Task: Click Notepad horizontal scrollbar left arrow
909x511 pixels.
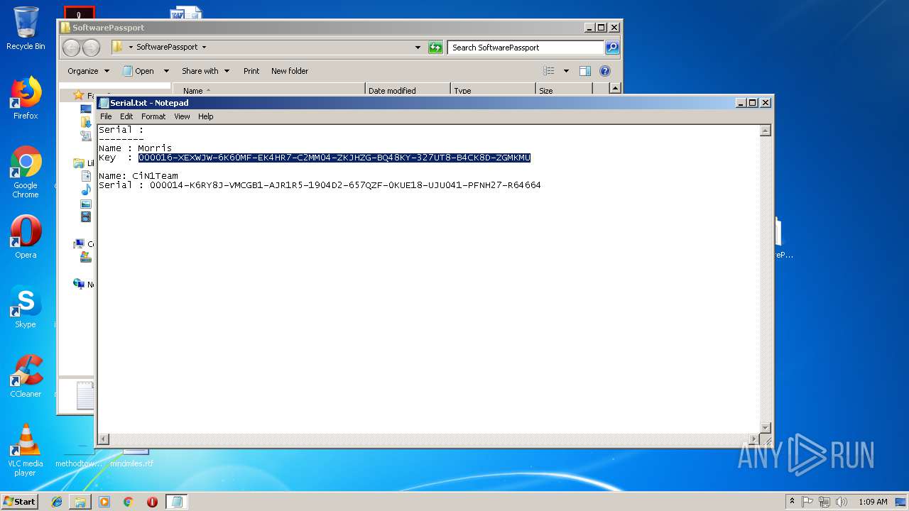Action: (x=104, y=439)
